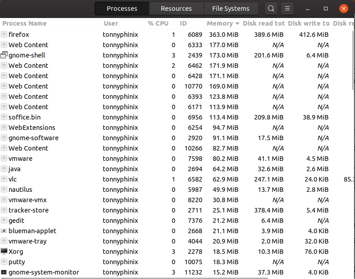Click the tracker-store process icon
355x279 pixels.
tap(4, 210)
